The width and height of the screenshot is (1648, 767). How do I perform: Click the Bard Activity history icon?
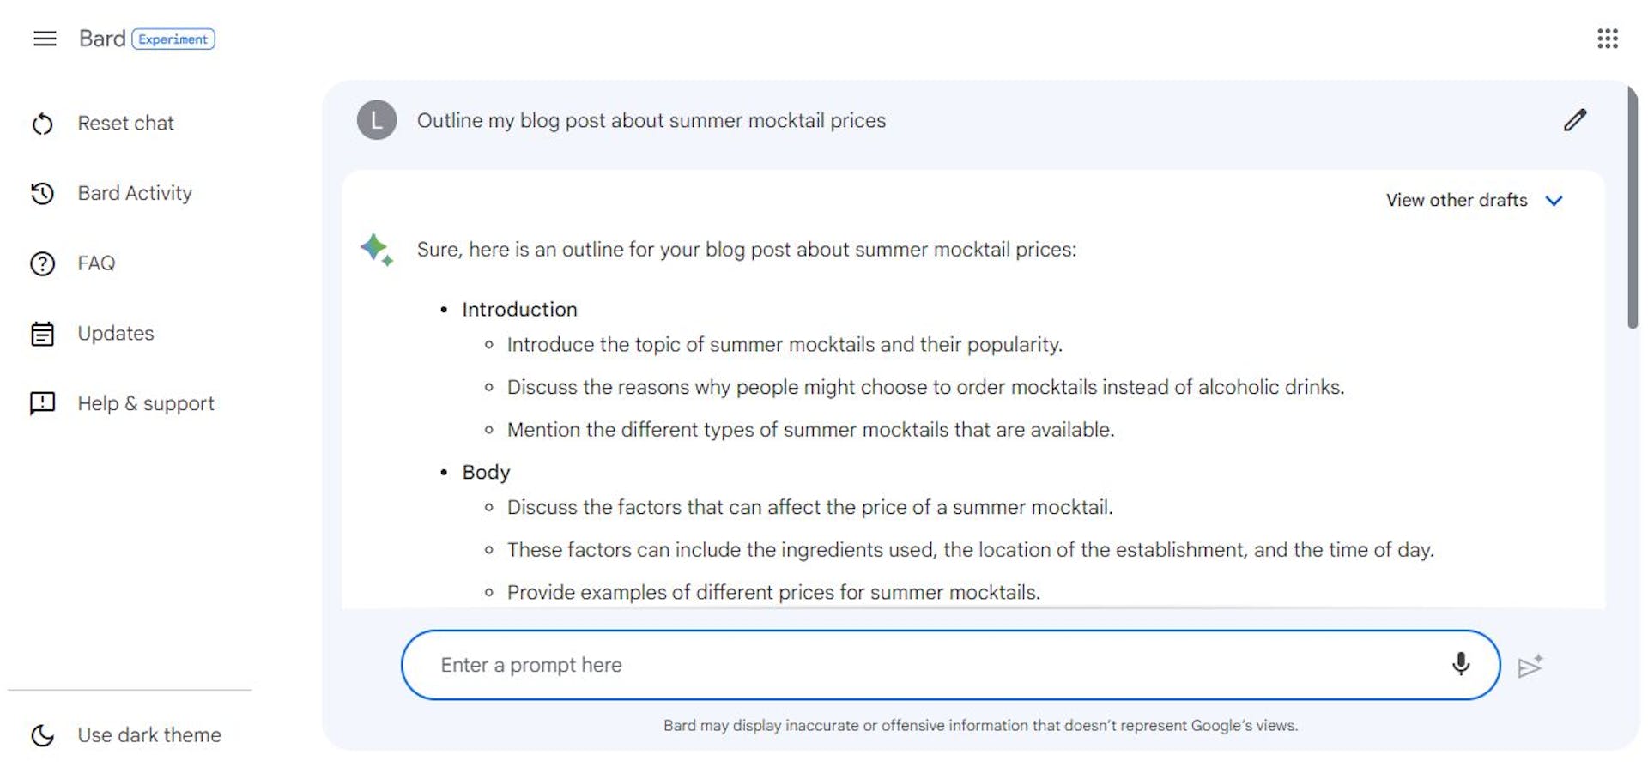(43, 194)
